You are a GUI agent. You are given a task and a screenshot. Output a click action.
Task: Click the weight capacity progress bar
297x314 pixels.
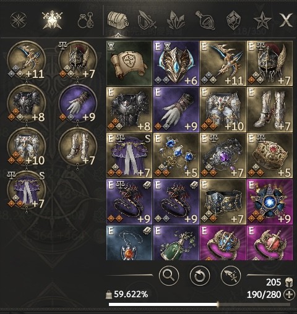pos(199,304)
